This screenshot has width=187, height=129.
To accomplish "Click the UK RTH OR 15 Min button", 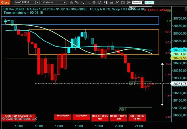I will click(137, 118).
